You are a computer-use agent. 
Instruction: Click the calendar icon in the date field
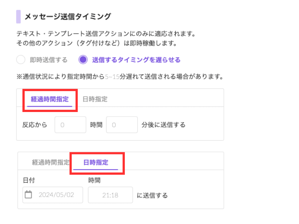click(28, 195)
